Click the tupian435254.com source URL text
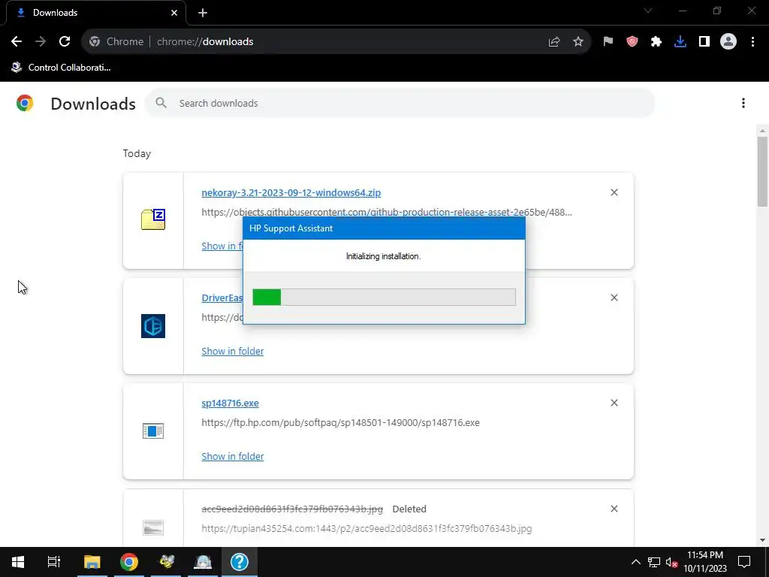769x577 pixels. (366, 528)
